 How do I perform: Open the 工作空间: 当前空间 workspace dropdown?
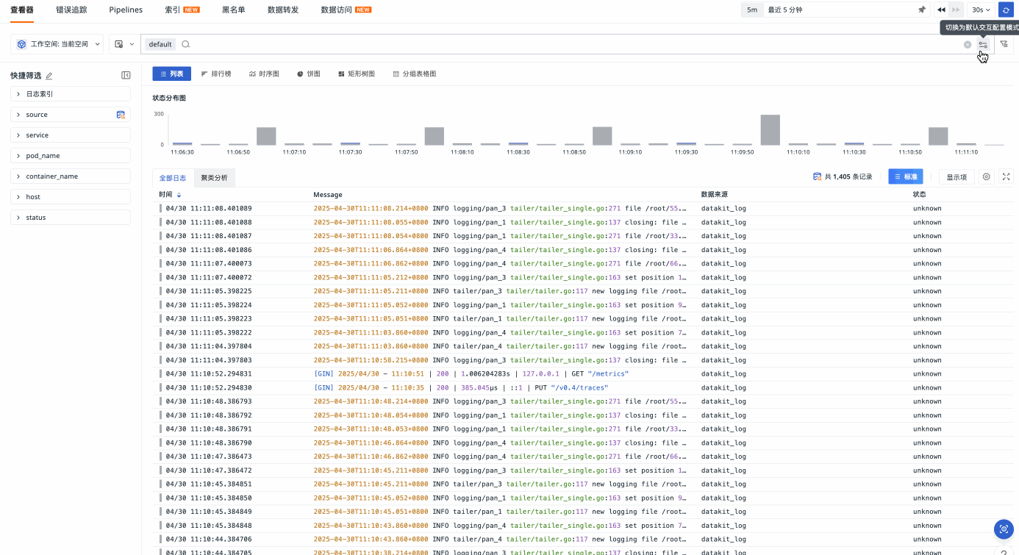[x=57, y=44]
